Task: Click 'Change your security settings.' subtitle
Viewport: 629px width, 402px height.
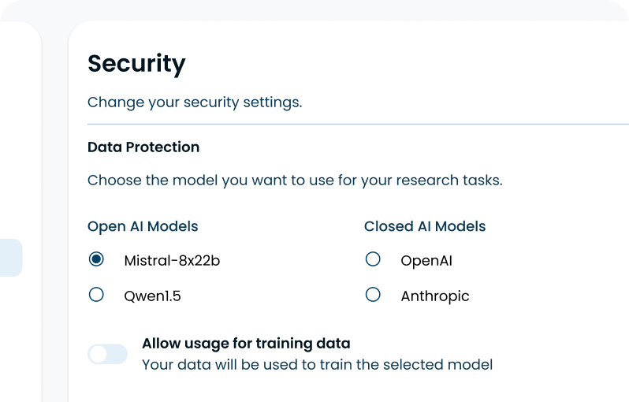Action: coord(195,102)
